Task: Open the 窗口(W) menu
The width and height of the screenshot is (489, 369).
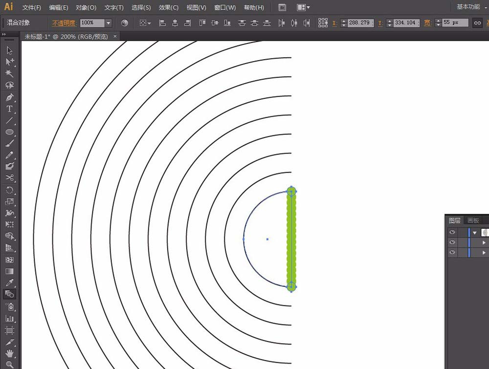Action: tap(225, 7)
